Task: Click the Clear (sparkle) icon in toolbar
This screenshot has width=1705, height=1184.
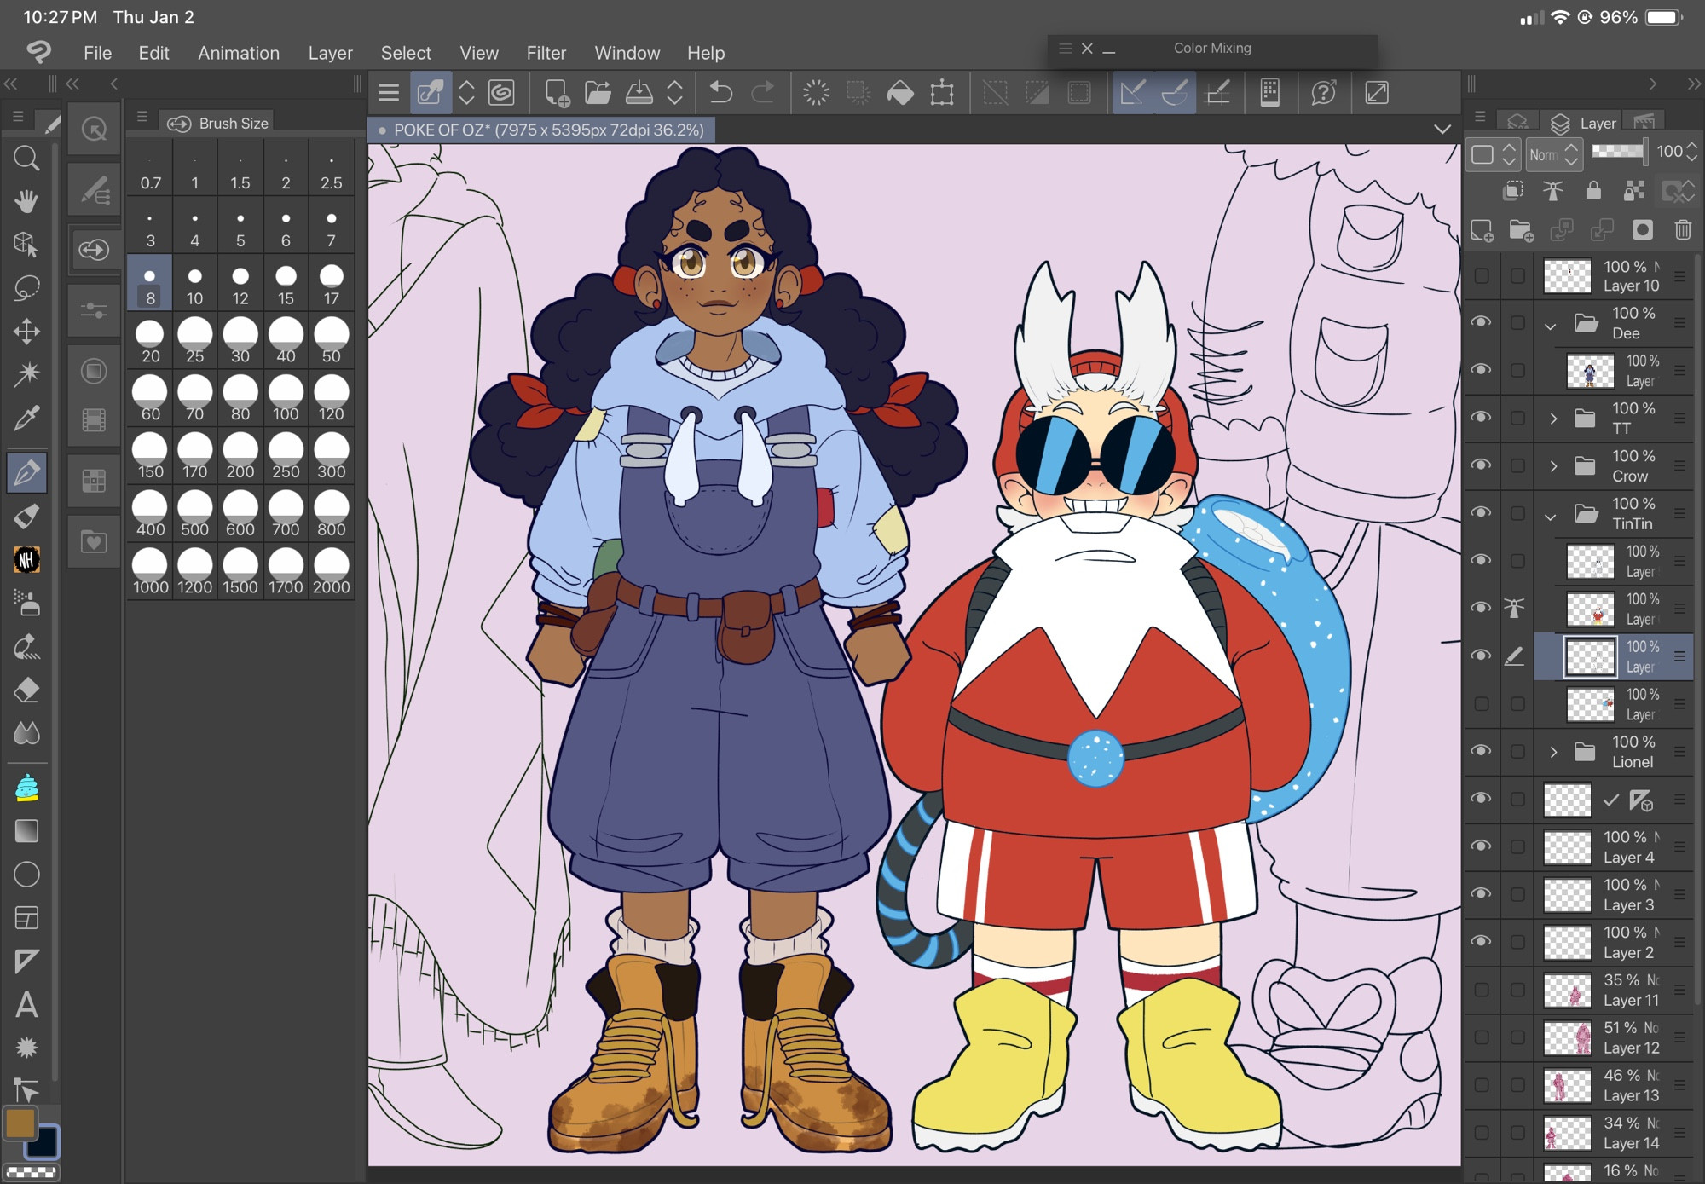Action: point(816,92)
